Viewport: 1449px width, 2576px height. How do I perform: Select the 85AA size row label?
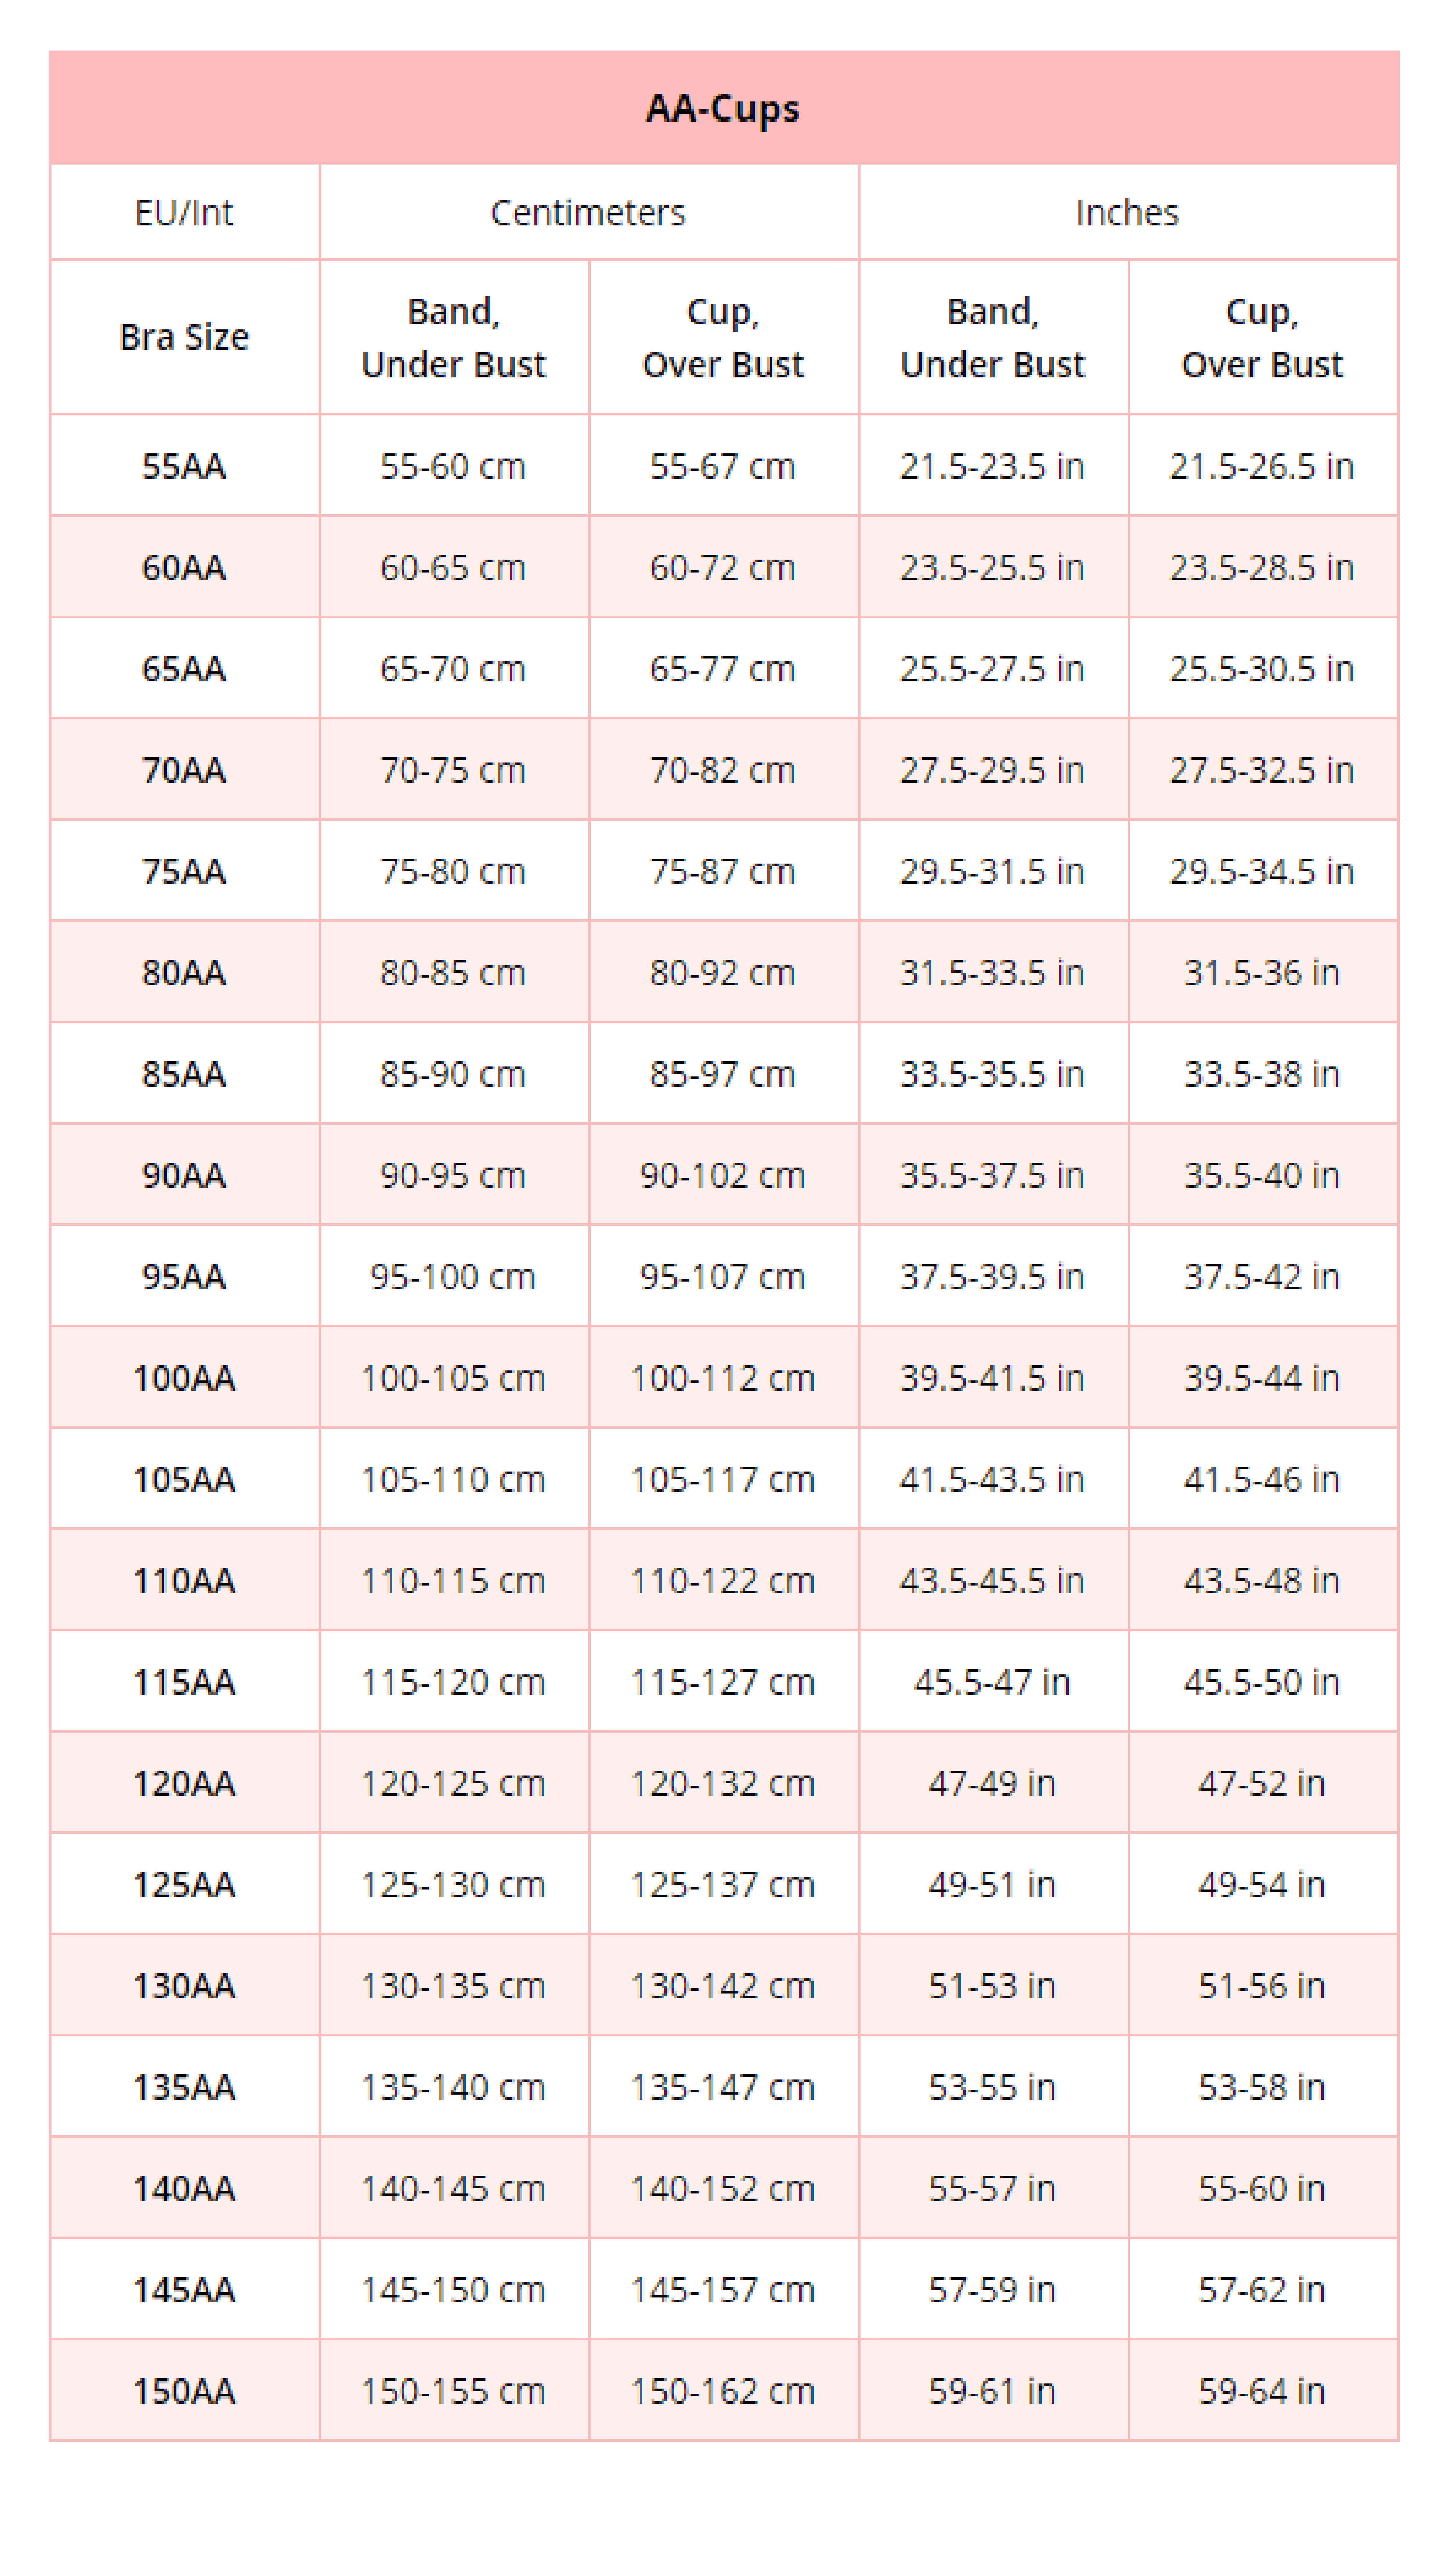(184, 1074)
